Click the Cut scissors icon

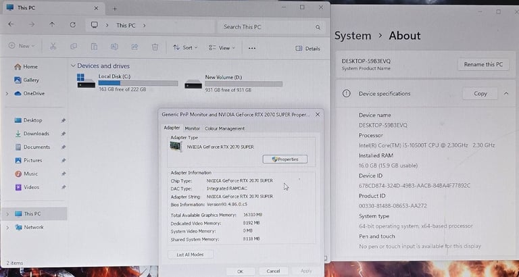[53, 47]
